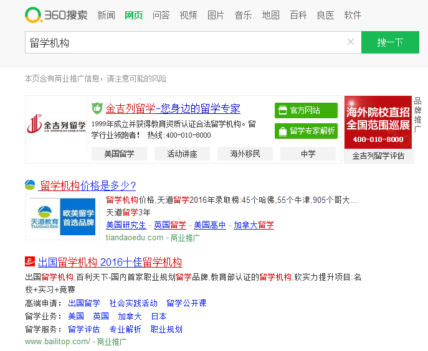Switch to the 图片 search tab
The height and width of the screenshot is (351, 428).
(x=216, y=15)
